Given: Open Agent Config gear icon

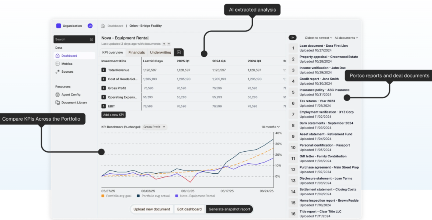Looking at the screenshot, I should (58, 95).
